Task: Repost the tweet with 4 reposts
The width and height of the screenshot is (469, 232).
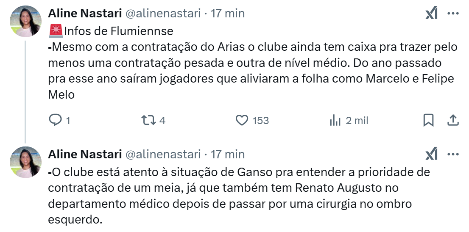Action: (148, 121)
